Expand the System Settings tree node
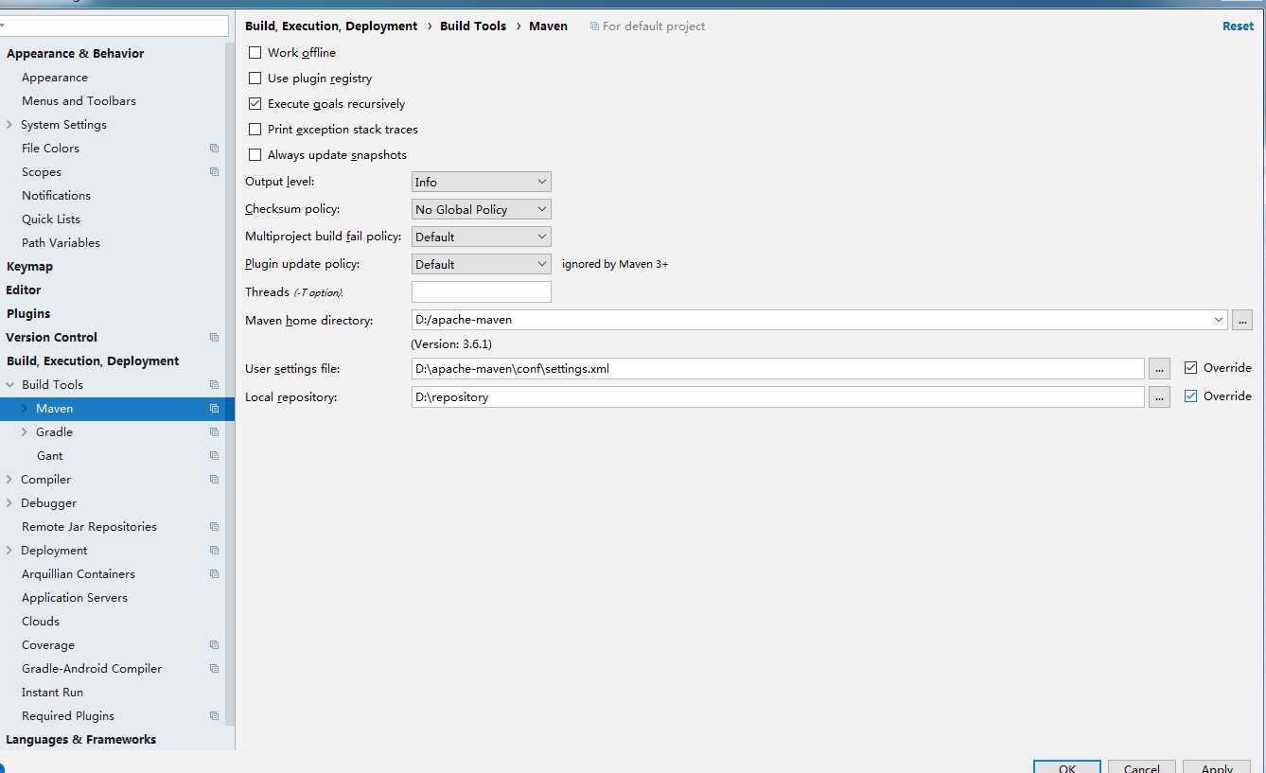Viewport: 1266px width, 773px height. [9, 125]
